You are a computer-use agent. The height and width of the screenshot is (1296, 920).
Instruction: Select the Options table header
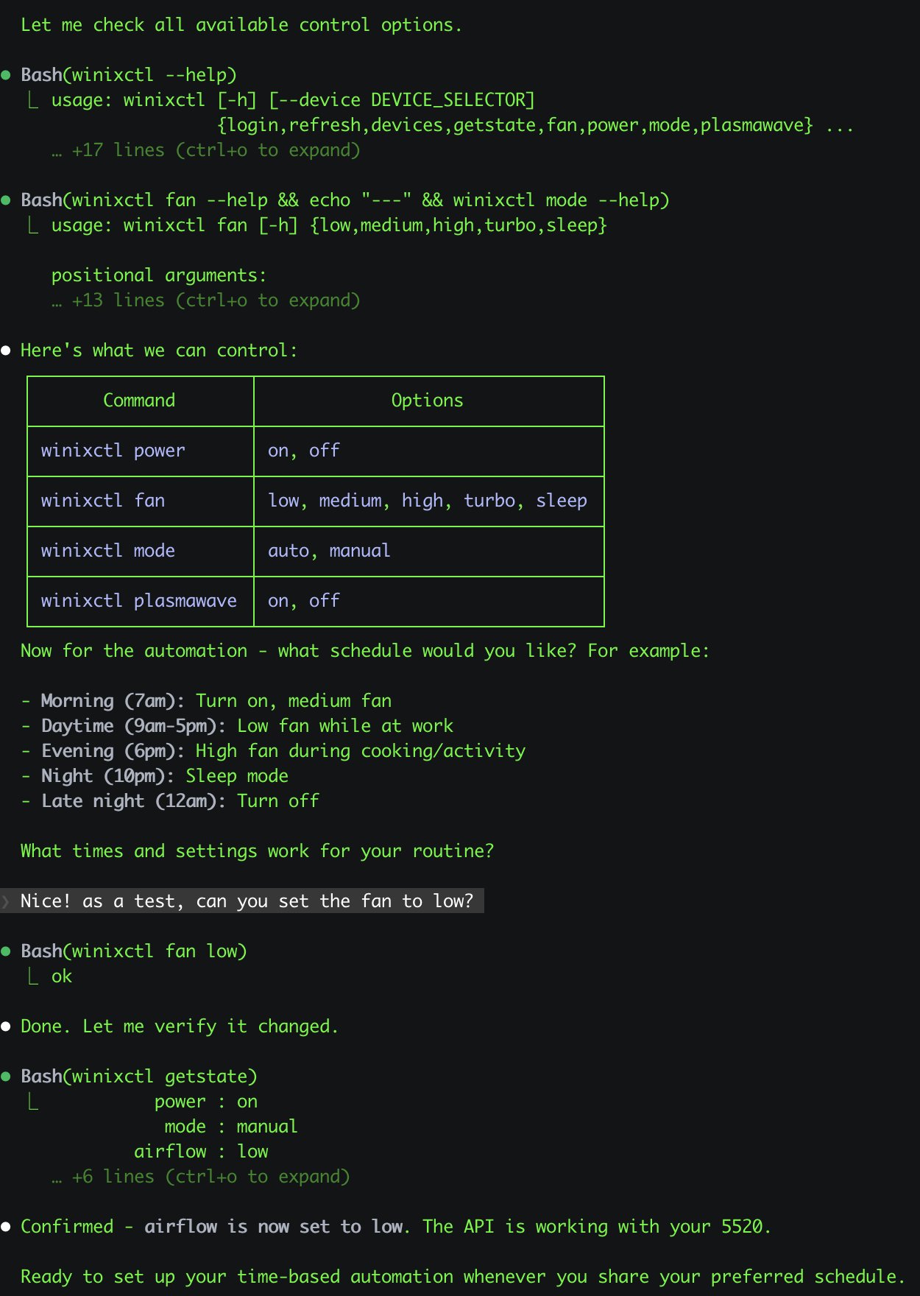click(427, 401)
